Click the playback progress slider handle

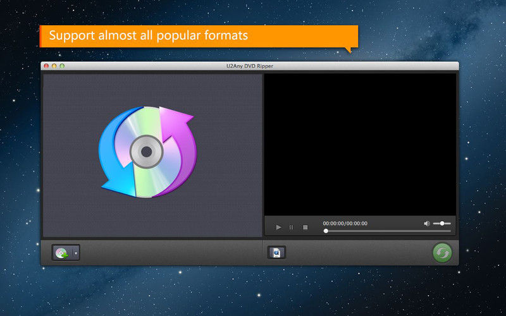pos(326,231)
